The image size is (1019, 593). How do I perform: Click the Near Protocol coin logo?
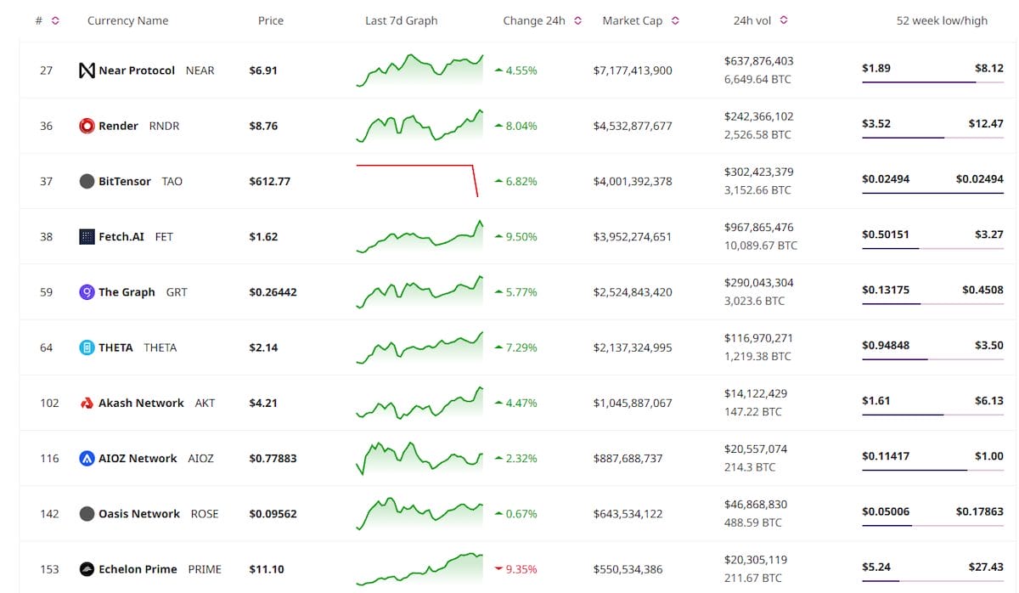pyautogui.click(x=87, y=71)
